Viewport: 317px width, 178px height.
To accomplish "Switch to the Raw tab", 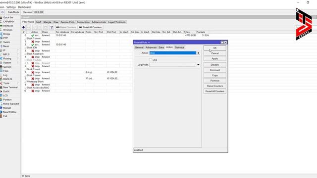I will point(56,22).
